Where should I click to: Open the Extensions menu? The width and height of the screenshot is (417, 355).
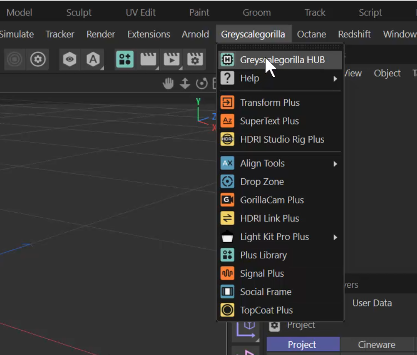(149, 34)
